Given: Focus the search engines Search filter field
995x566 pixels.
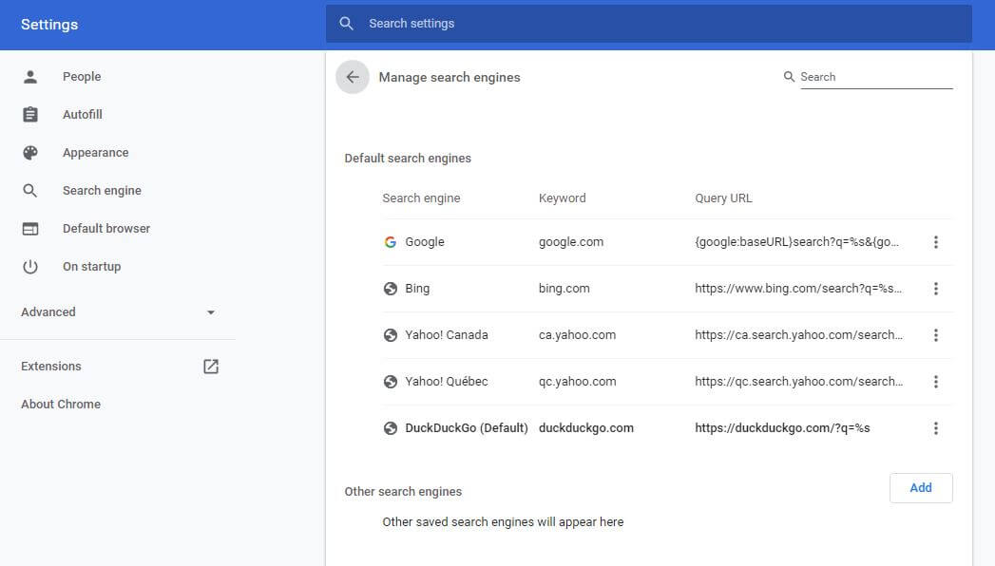Looking at the screenshot, I should click(x=875, y=77).
